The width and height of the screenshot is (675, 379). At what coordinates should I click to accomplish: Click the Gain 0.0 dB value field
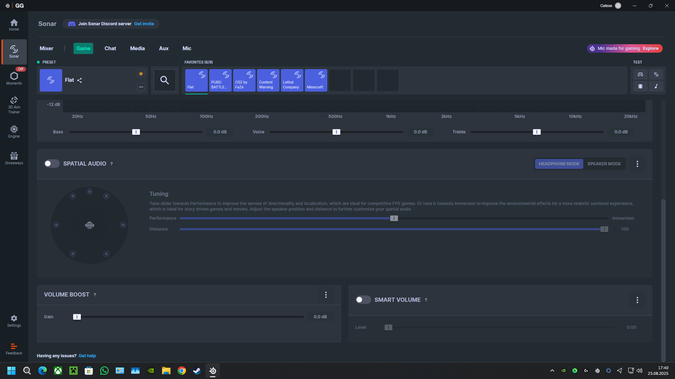(x=320, y=317)
